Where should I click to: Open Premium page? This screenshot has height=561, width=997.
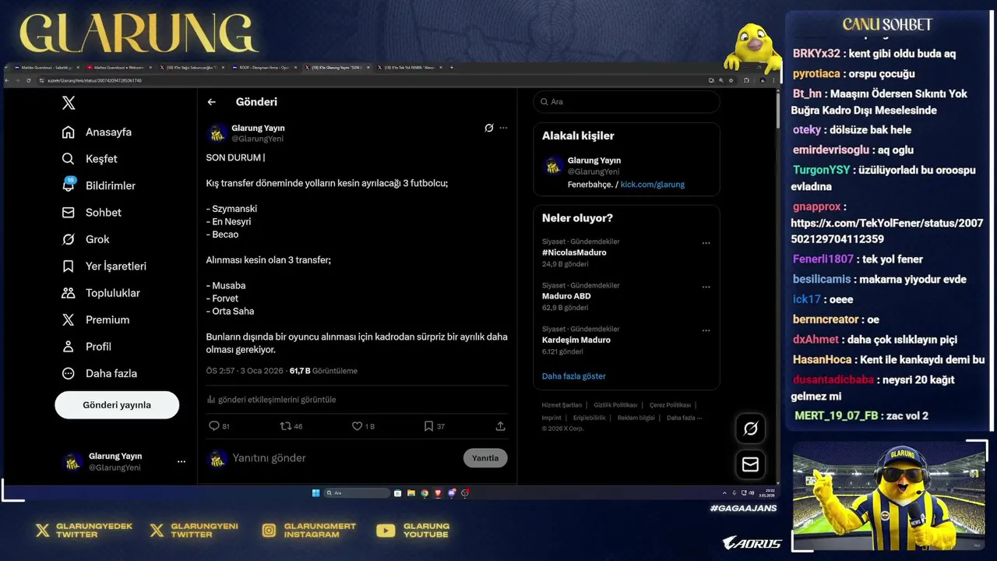click(96, 319)
